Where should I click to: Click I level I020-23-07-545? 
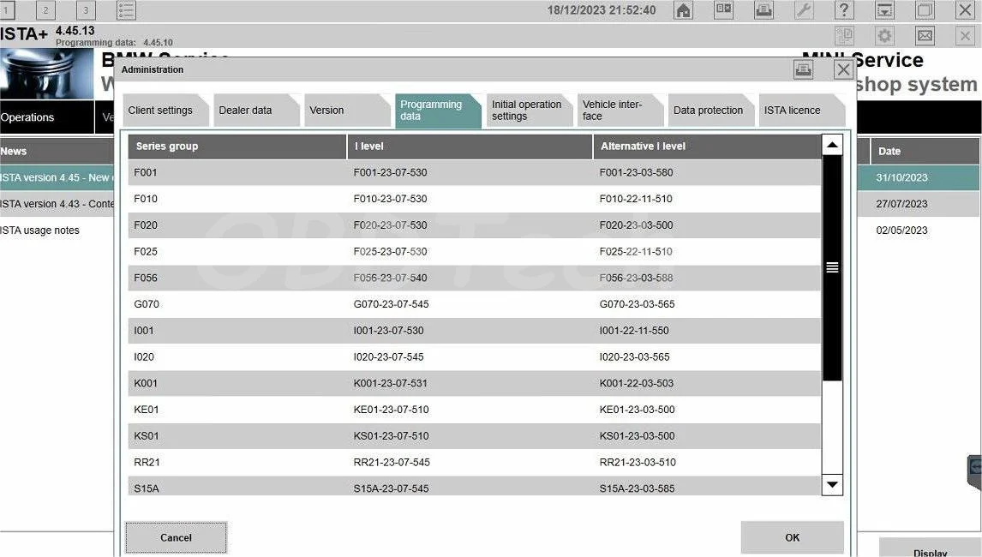[x=388, y=356]
